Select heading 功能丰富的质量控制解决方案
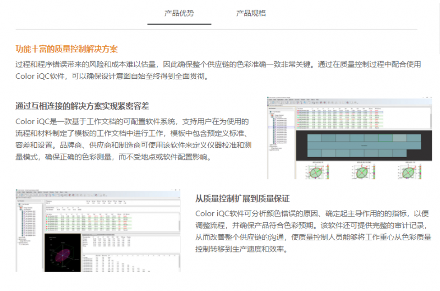440x291 pixels. (x=67, y=49)
